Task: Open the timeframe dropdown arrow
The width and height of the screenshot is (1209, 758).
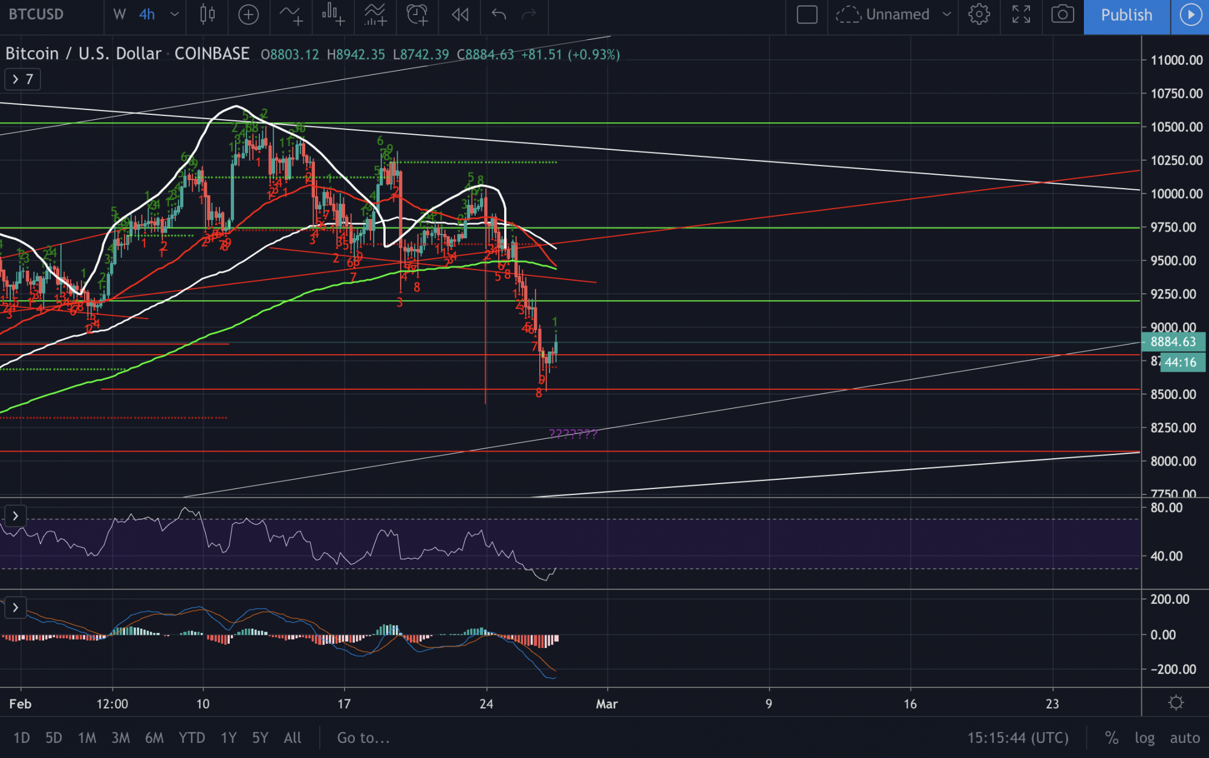Action: click(x=175, y=15)
